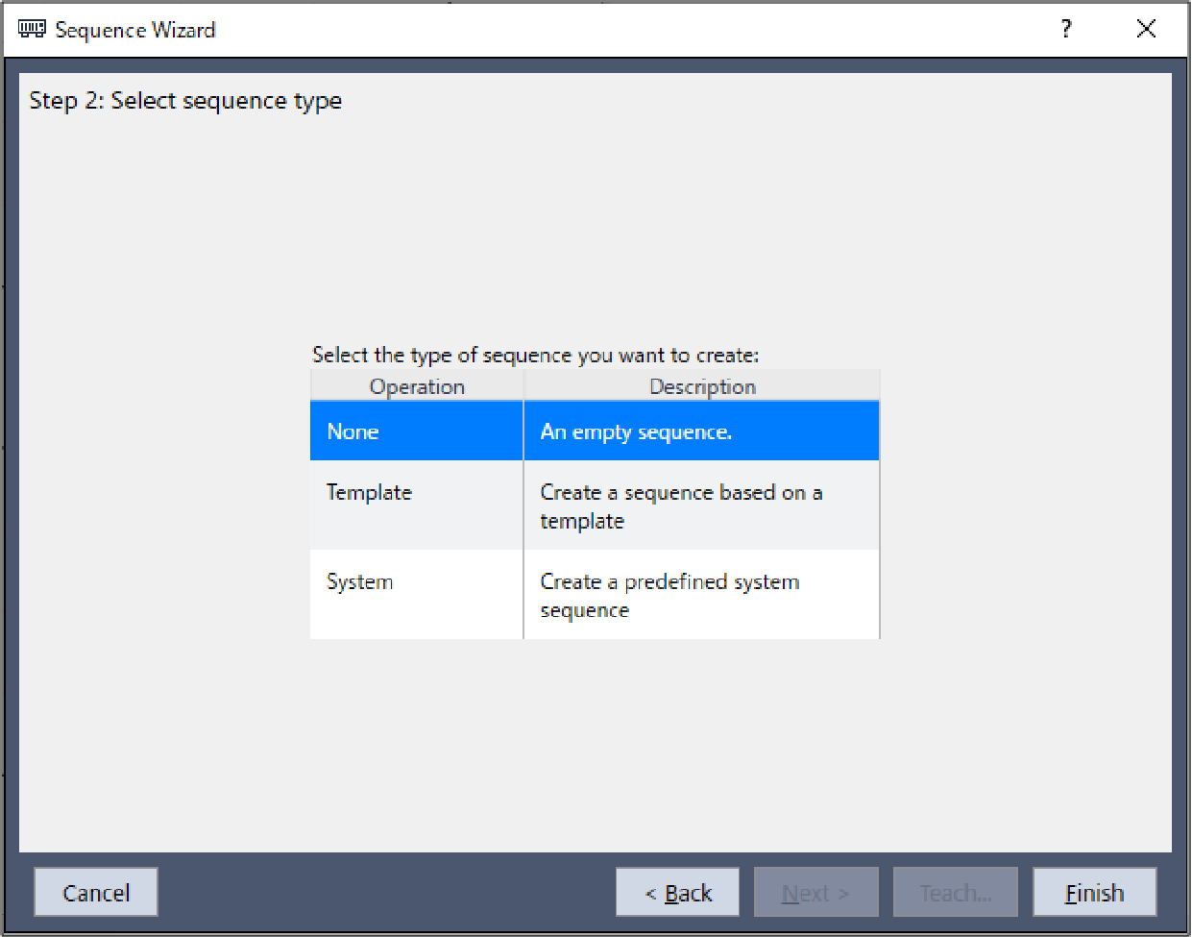Click the disabled Next button
This screenshot has height=937, width=1192.
(x=815, y=893)
